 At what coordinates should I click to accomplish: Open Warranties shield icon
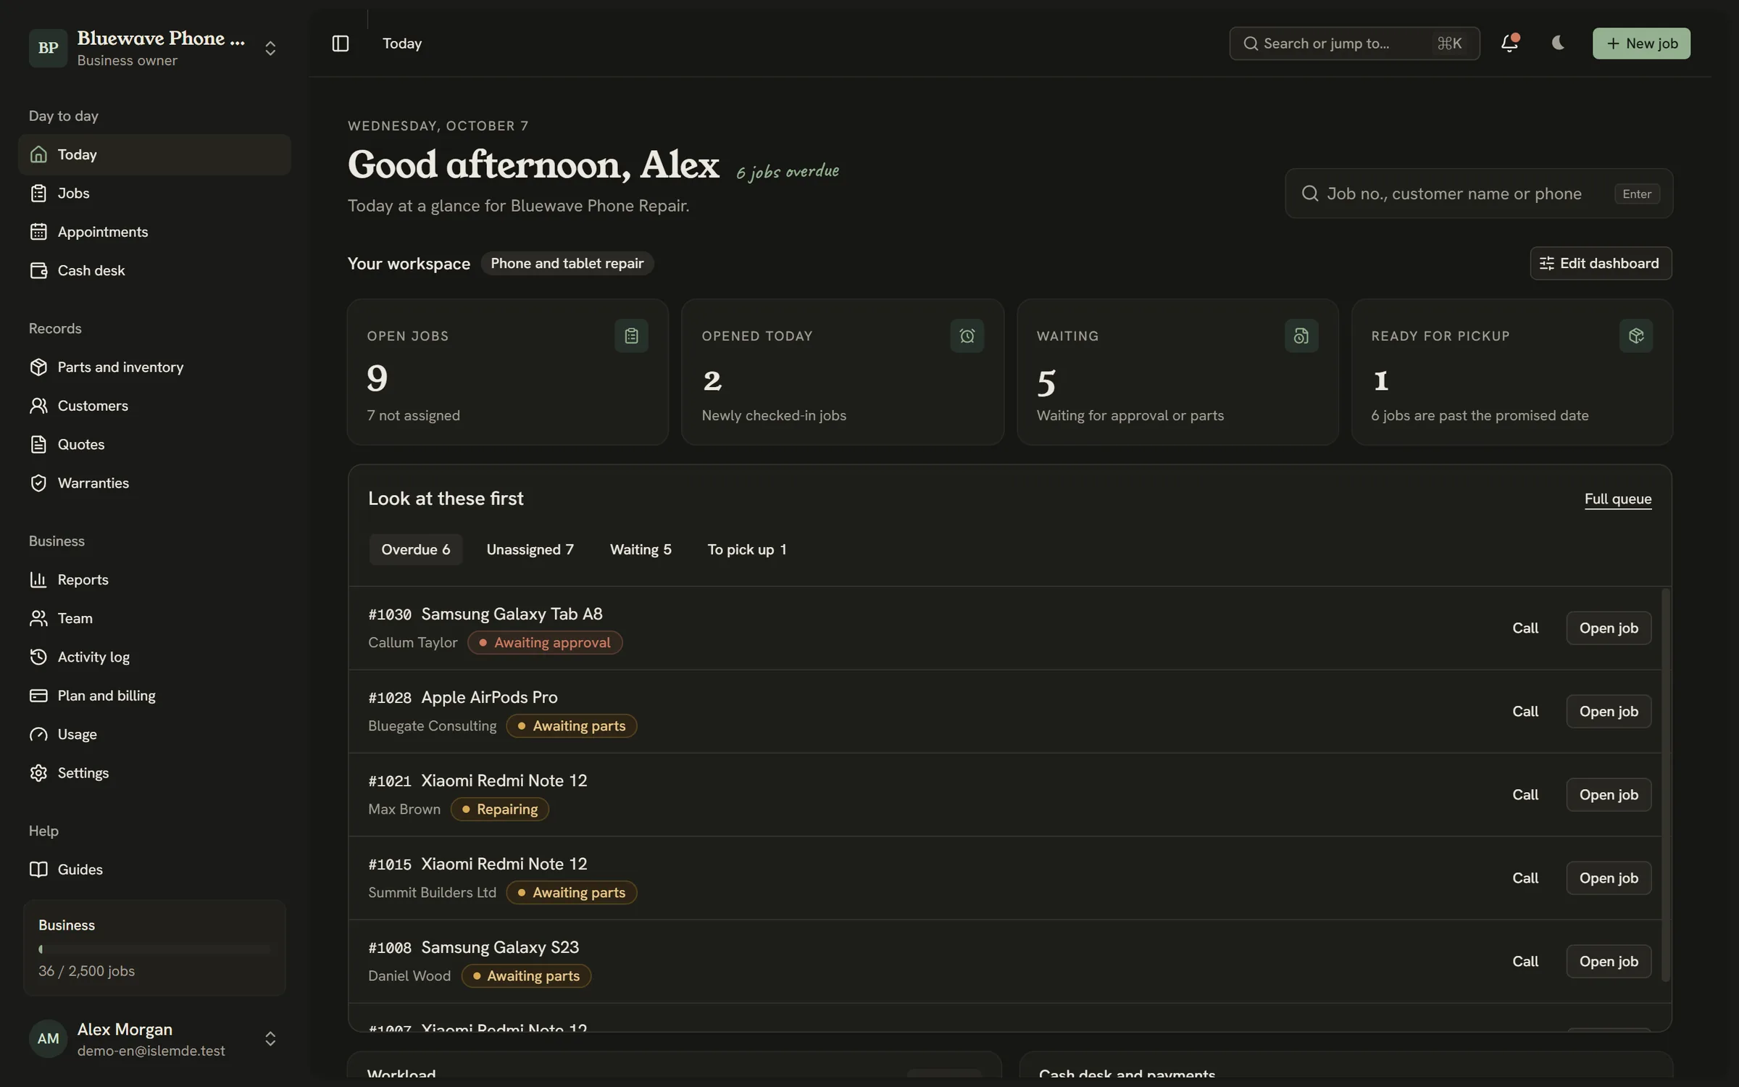pos(38,483)
